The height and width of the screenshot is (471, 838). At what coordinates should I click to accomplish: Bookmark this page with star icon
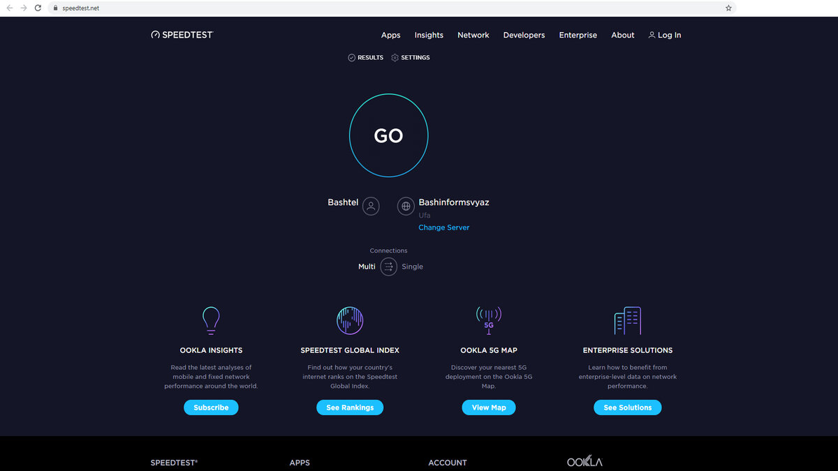click(x=728, y=8)
